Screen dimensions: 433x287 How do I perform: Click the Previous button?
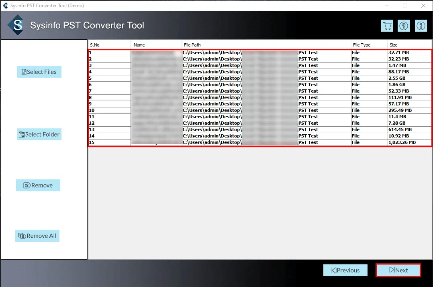(345, 270)
